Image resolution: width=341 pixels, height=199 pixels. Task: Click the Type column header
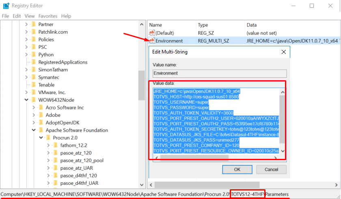(x=220, y=25)
